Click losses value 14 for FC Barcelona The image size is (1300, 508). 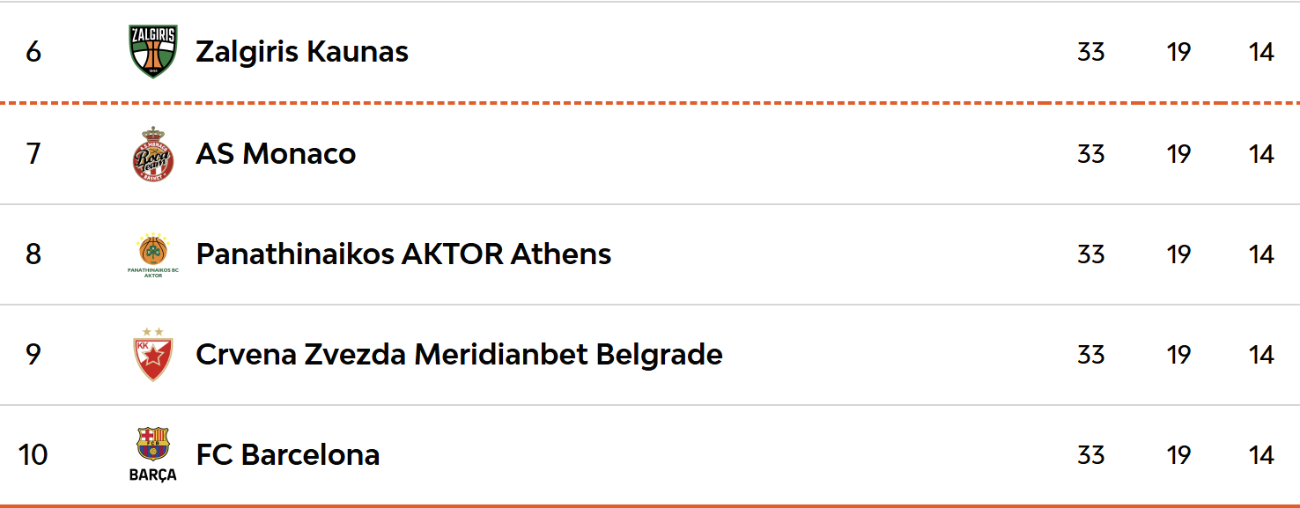pos(1261,455)
